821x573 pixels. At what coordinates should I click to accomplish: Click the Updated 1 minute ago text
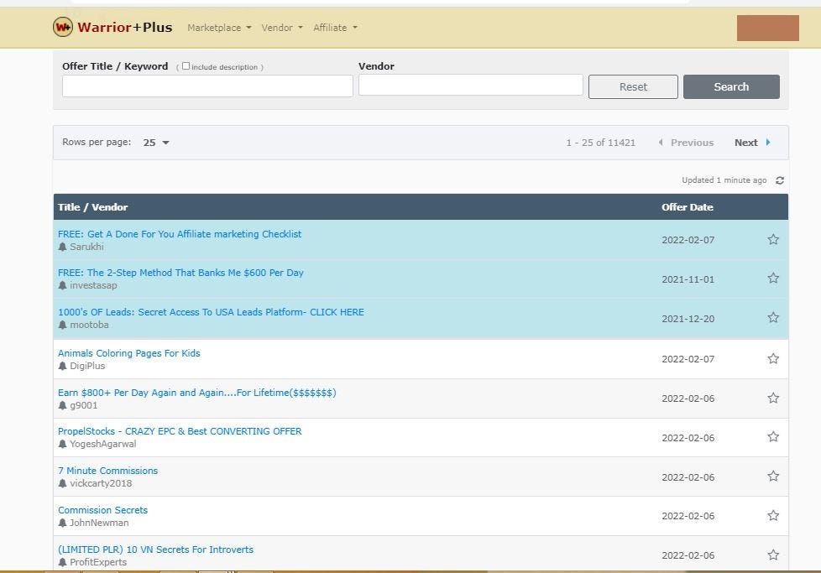(x=724, y=180)
